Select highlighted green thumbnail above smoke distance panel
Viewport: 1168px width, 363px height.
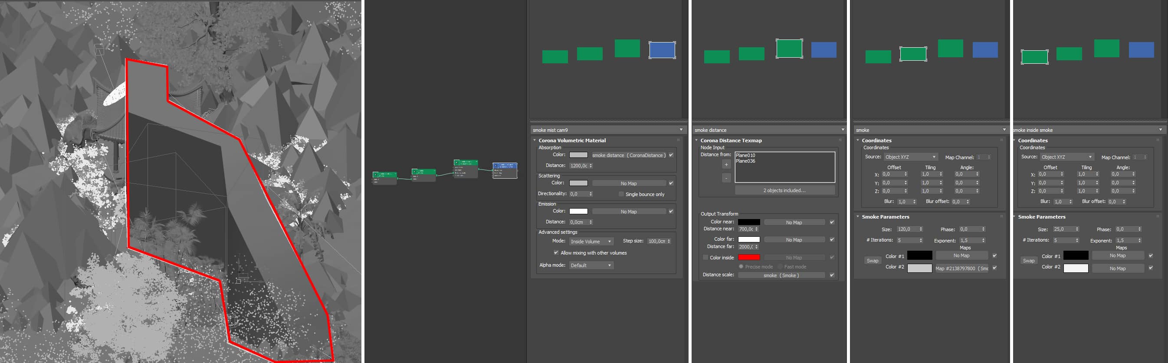point(789,49)
